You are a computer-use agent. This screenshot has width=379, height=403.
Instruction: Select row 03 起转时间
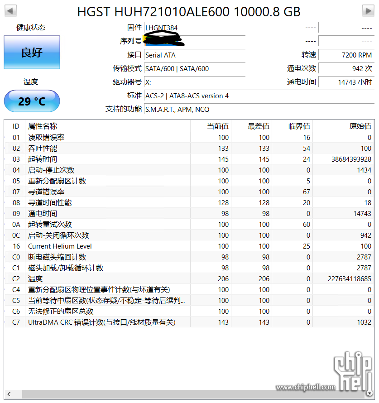point(189,159)
